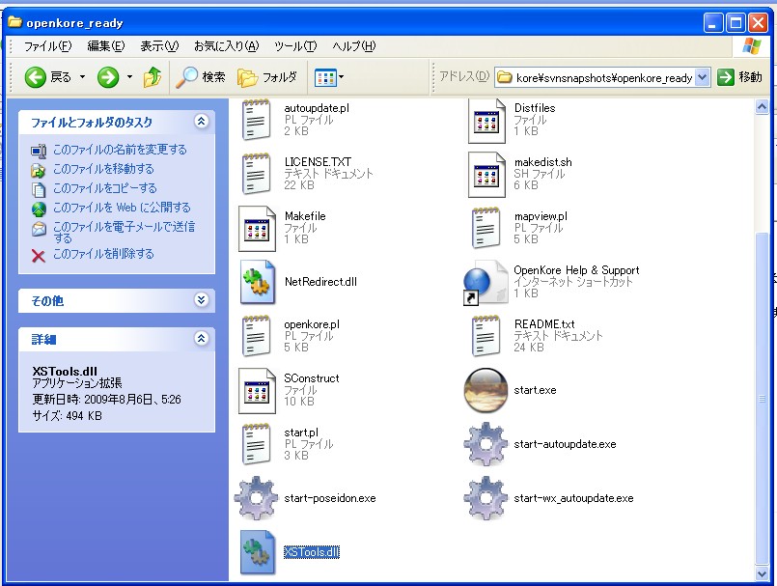The image size is (777, 586).
Task: Open the ツール(T) menu
Action: tap(295, 46)
